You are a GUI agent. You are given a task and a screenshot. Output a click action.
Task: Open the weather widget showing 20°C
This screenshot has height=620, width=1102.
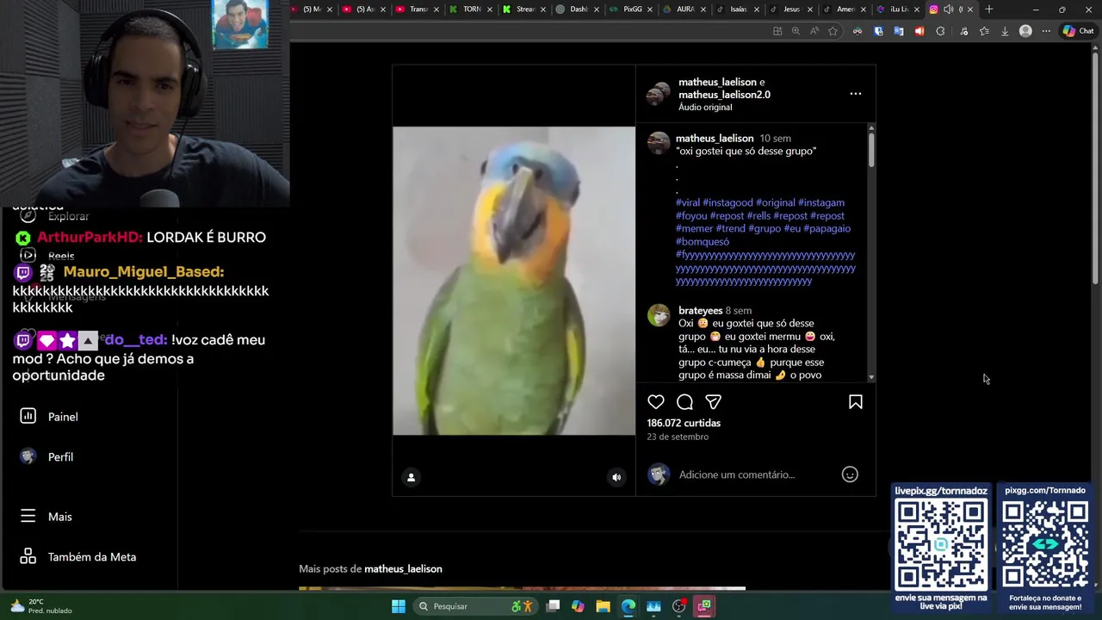pyautogui.click(x=40, y=606)
